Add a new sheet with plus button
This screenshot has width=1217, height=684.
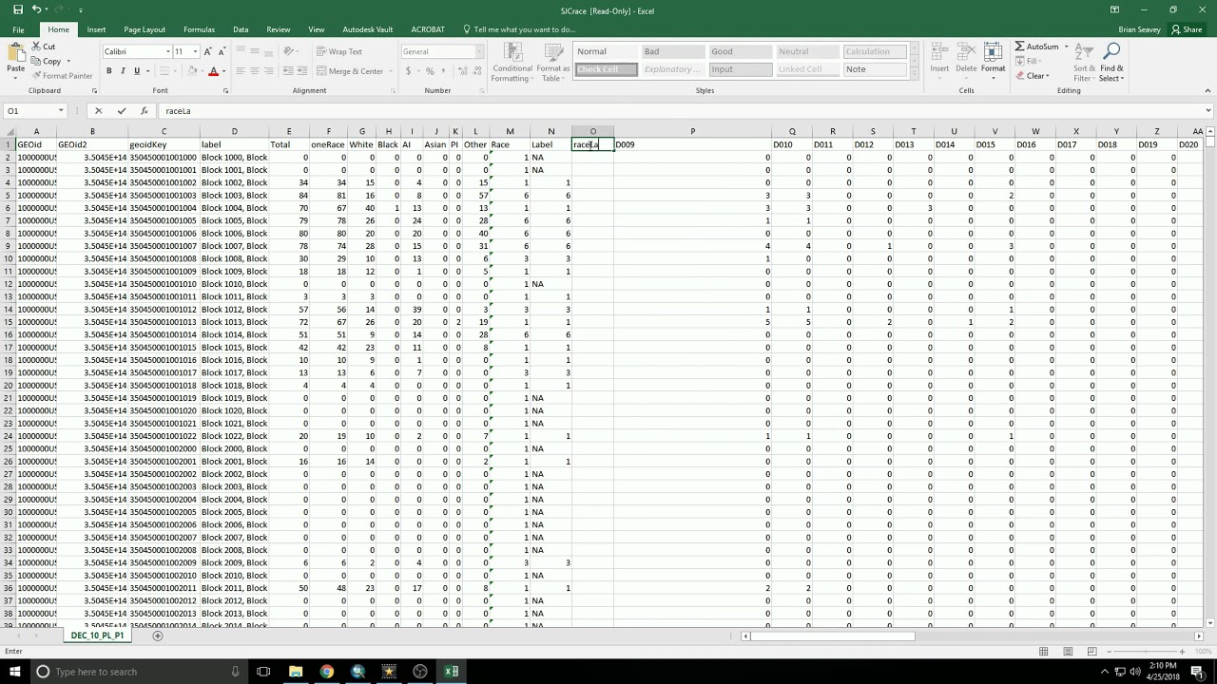[x=158, y=636]
